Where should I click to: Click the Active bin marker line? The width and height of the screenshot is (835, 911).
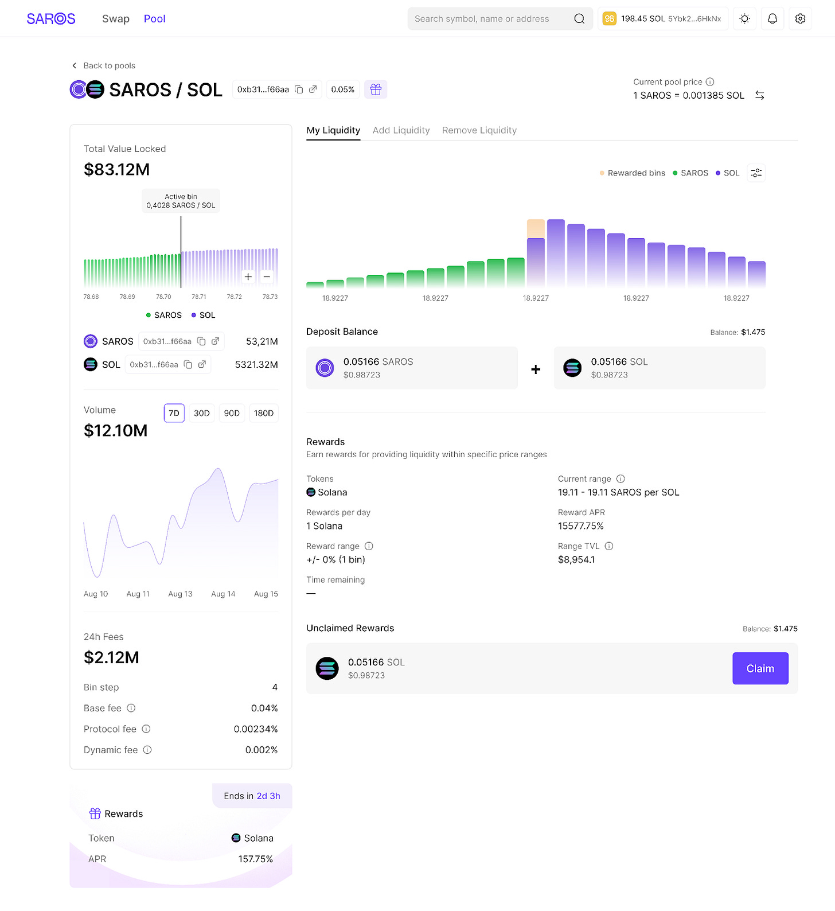point(181,251)
